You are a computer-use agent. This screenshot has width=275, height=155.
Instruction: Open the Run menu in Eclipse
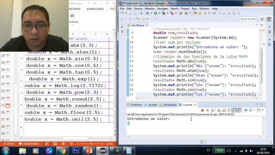tap(194, 9)
